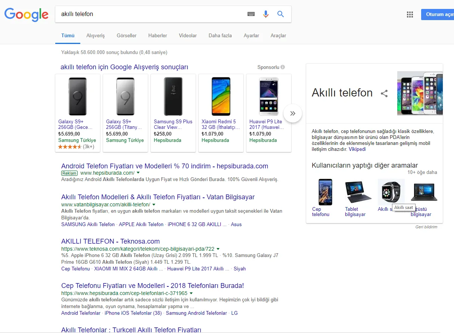This screenshot has height=333, width=454.
Task: Open XIAOMI MI MIX 2 64GB sitelink
Action: click(x=128, y=269)
